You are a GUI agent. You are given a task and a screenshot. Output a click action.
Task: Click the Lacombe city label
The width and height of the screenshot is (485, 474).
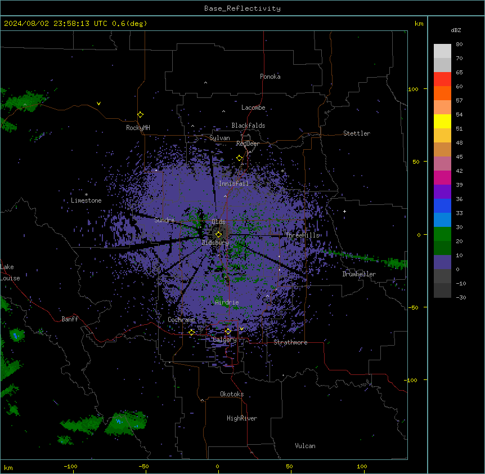pos(253,108)
